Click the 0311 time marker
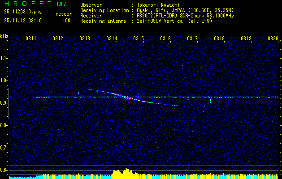Screen dimensions: 282x179 point(31,38)
